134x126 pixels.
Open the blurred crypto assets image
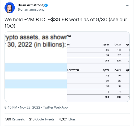coord(36,67)
